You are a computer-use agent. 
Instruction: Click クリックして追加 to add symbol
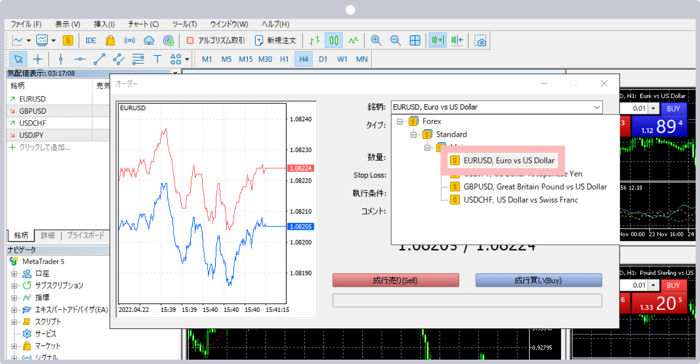pos(44,147)
